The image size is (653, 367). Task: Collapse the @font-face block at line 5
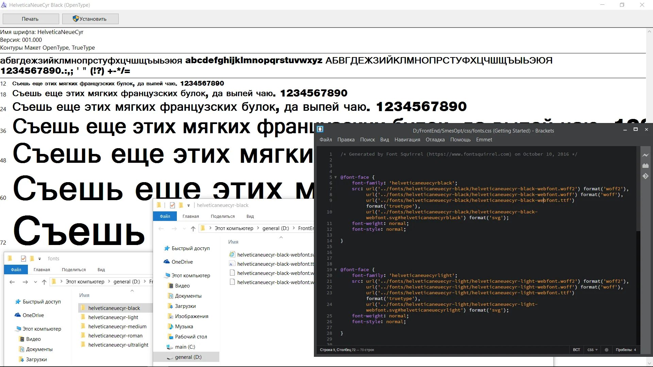click(x=336, y=177)
